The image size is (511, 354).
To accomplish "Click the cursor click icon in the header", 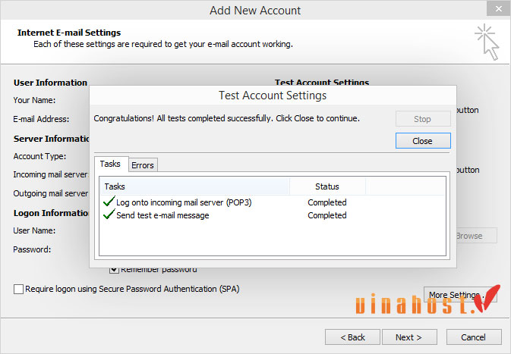I will [487, 42].
